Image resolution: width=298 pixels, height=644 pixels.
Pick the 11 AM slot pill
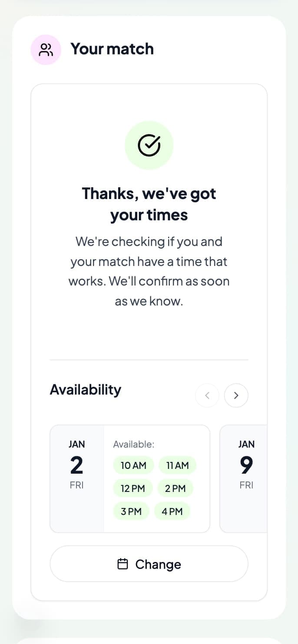click(x=177, y=465)
